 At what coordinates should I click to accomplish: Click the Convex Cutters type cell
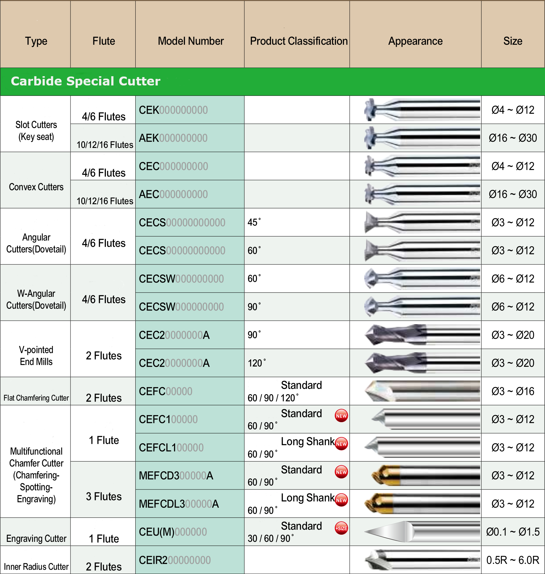(35, 180)
